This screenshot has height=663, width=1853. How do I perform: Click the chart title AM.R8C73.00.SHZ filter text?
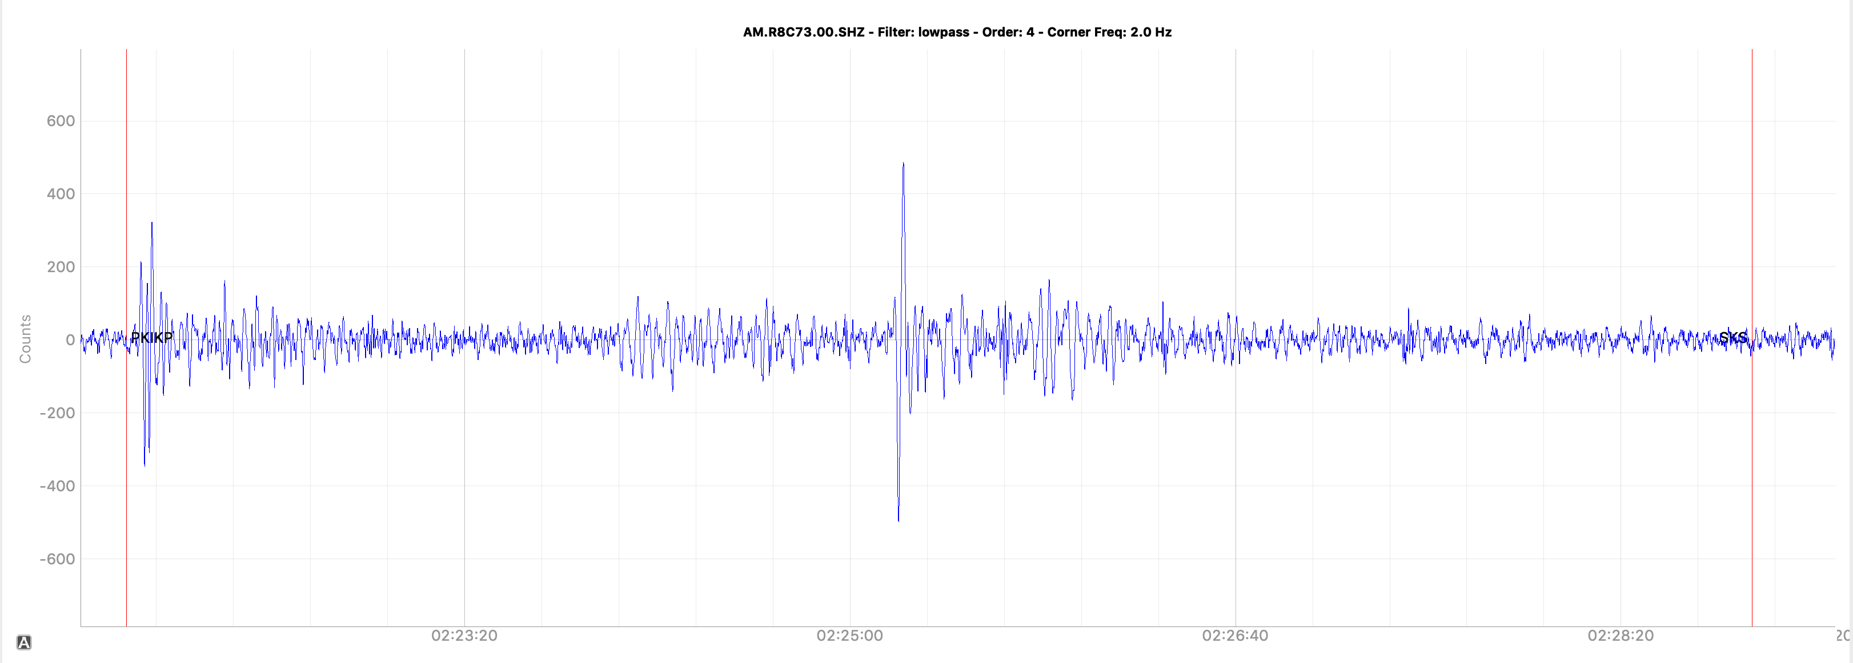pyautogui.click(x=957, y=33)
